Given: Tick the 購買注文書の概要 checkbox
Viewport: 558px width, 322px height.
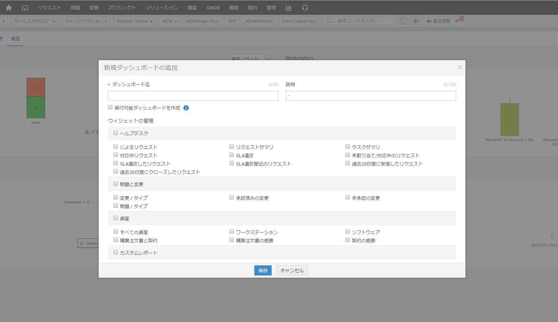Looking at the screenshot, I should pos(232,240).
